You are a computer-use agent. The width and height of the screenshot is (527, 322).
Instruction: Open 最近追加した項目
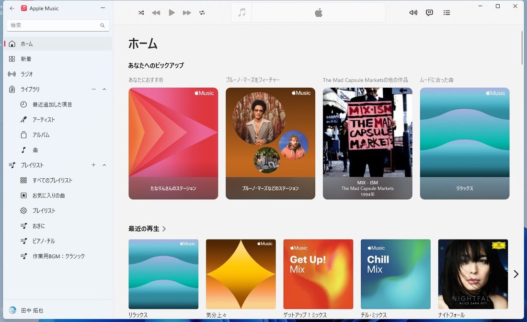[58, 104]
